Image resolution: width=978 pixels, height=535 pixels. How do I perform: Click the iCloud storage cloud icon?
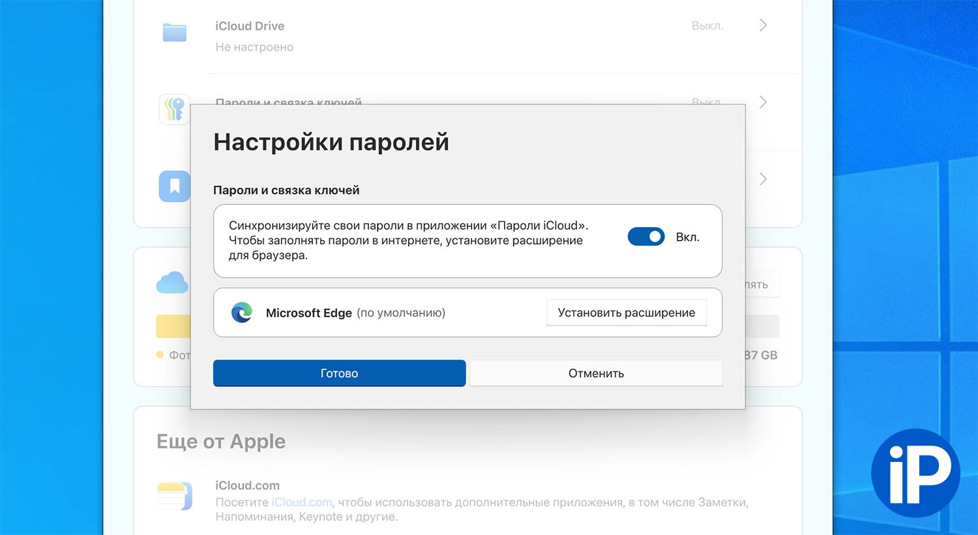[172, 283]
